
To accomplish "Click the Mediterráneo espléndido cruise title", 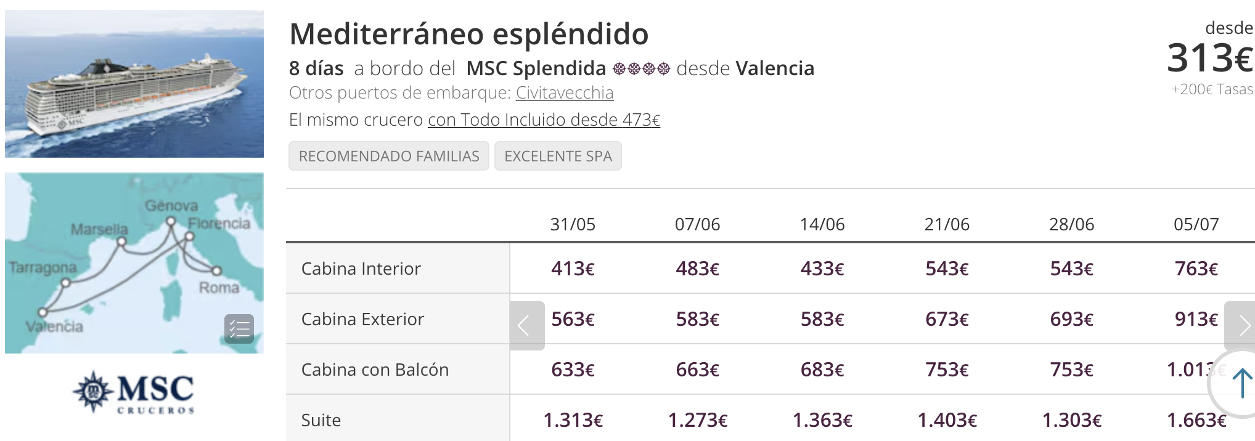I will pyautogui.click(x=469, y=34).
